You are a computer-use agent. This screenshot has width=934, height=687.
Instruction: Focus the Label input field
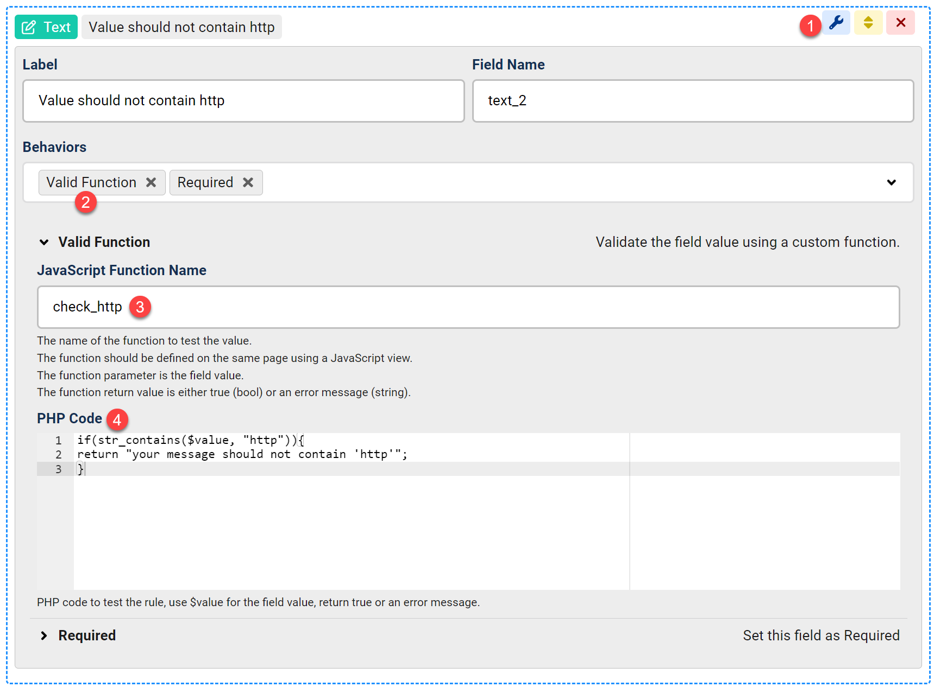click(x=243, y=101)
